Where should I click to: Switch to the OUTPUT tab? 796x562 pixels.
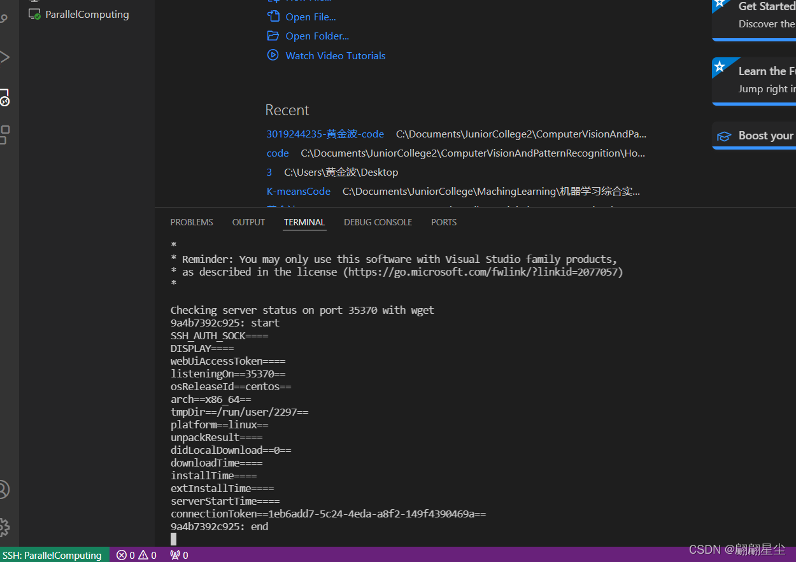point(248,222)
